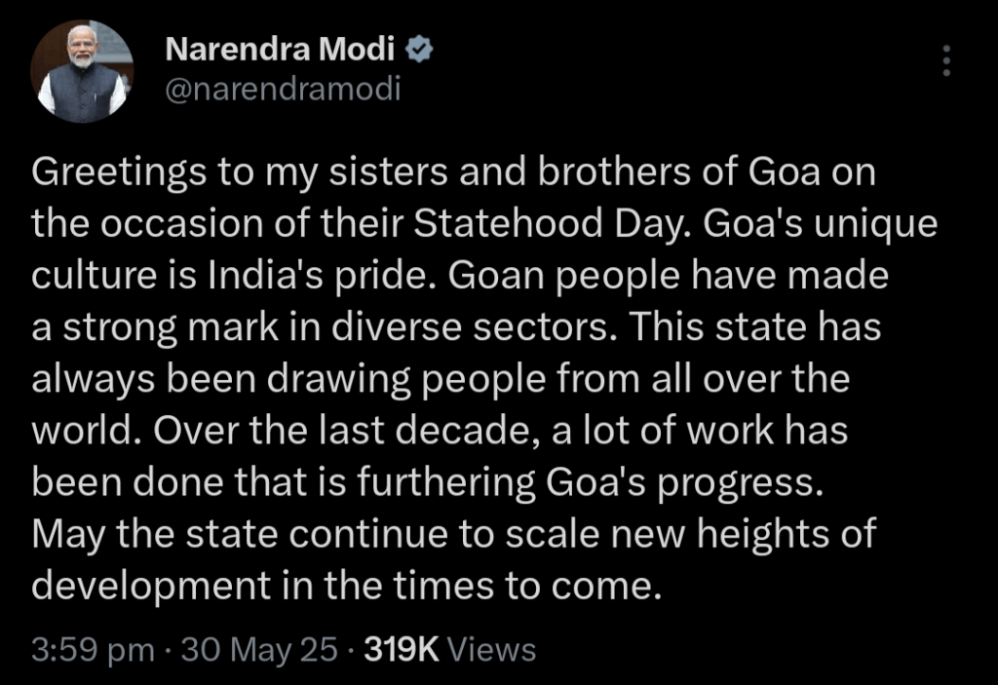This screenshot has width=998, height=685.
Task: Click the tweet's first line starting with Greetings
Action: point(454,172)
